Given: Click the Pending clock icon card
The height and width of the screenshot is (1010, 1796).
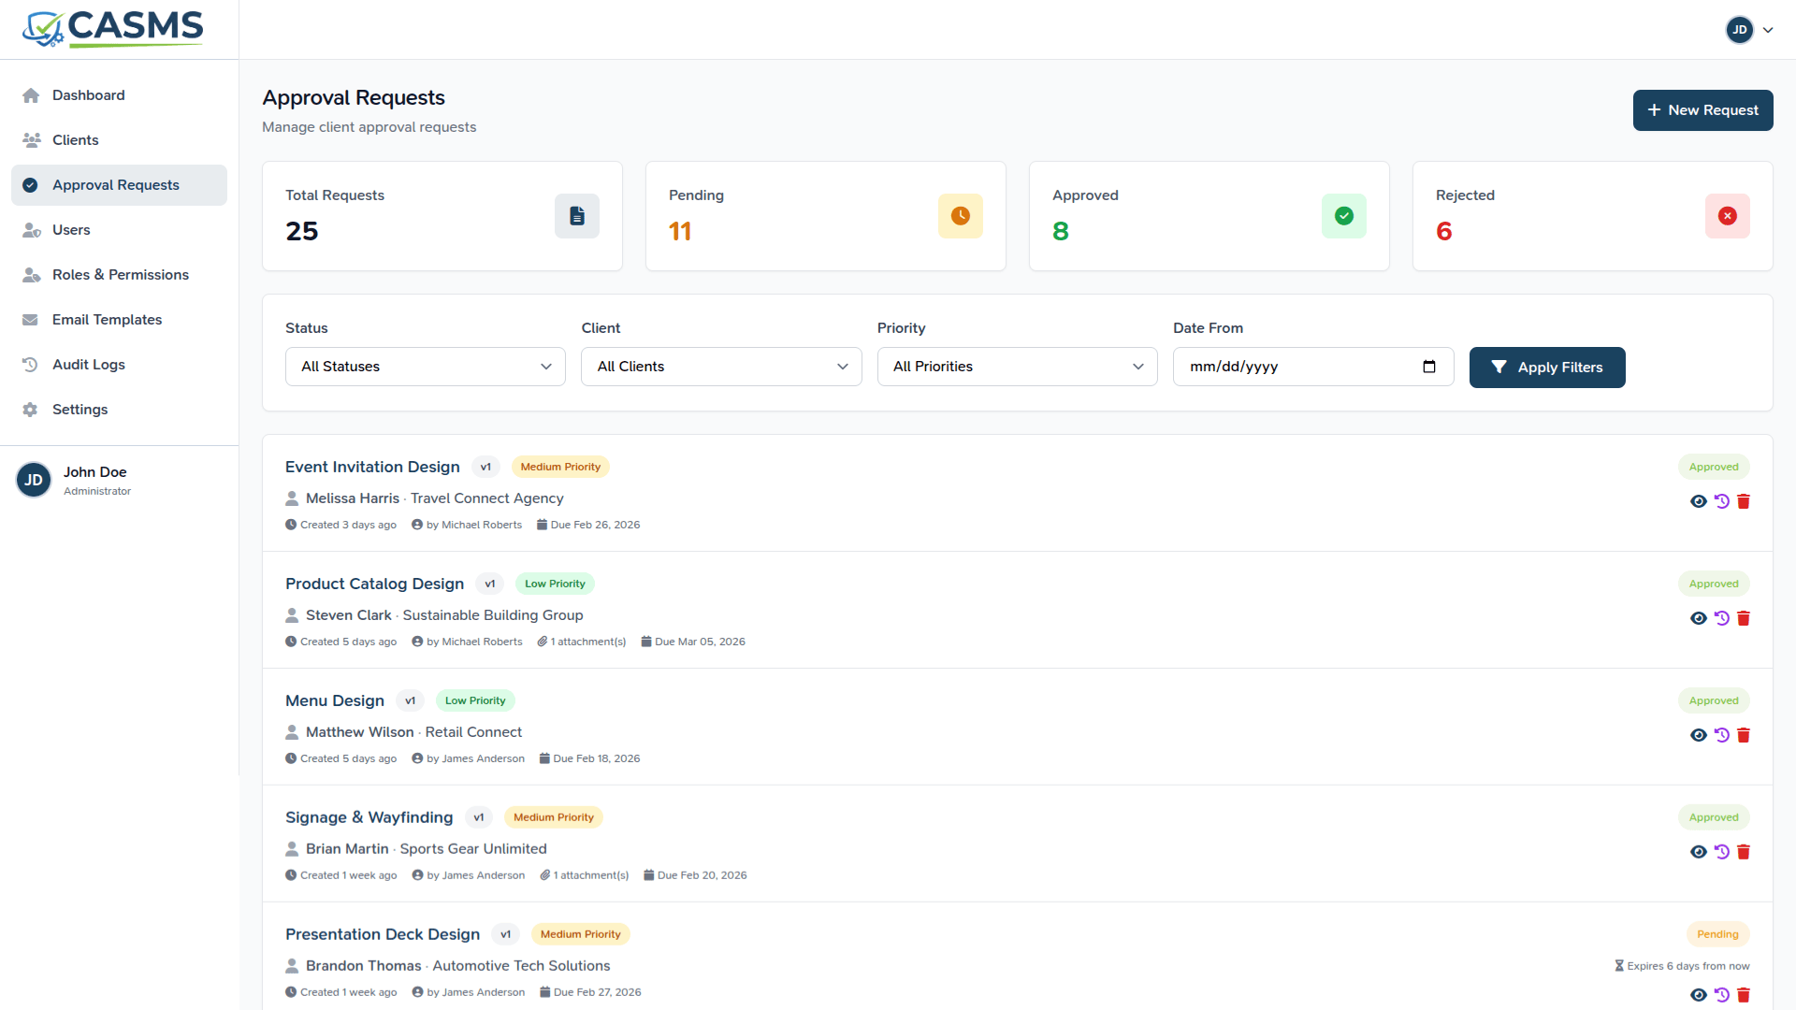Looking at the screenshot, I should [x=960, y=216].
